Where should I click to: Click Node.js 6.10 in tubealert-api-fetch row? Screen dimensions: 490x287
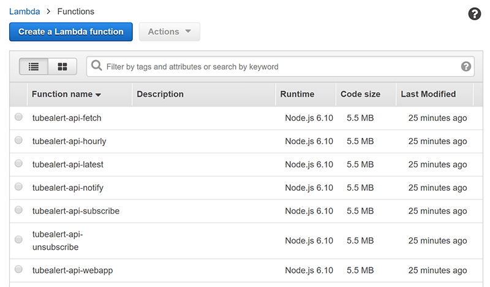point(309,118)
